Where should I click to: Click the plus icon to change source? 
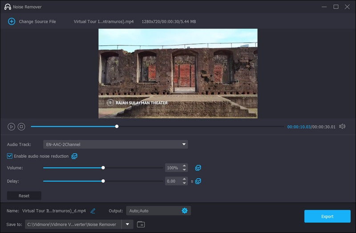(x=12, y=21)
